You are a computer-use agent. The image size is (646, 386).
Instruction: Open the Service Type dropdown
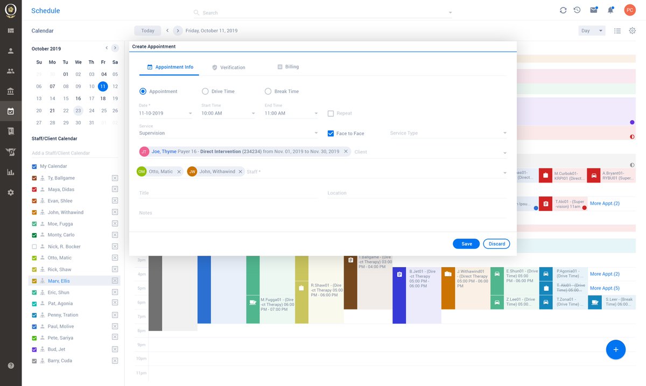pos(504,133)
